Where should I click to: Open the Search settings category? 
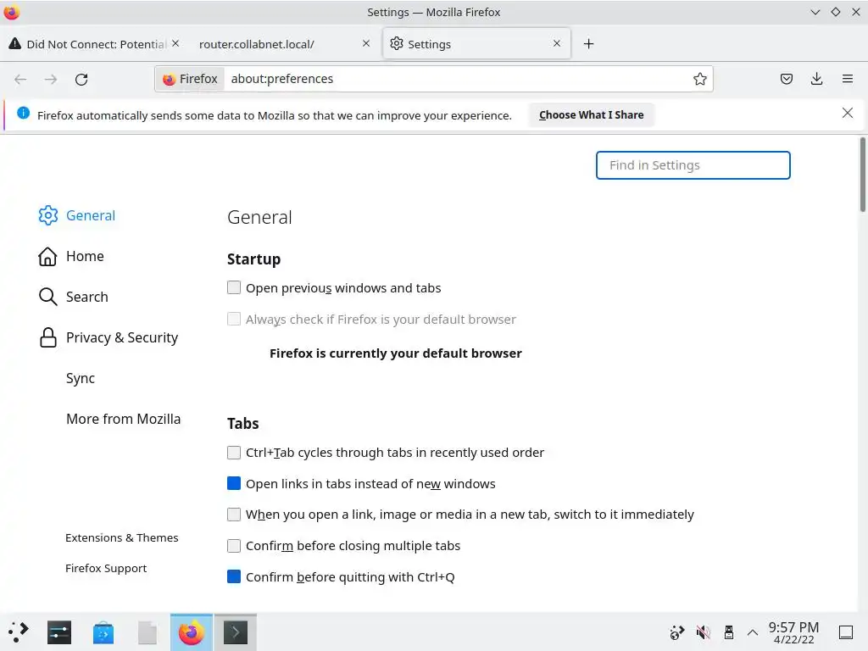point(73,297)
